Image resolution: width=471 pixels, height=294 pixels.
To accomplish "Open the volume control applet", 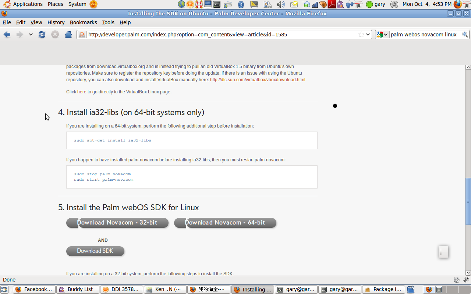I will pyautogui.click(x=281, y=4).
